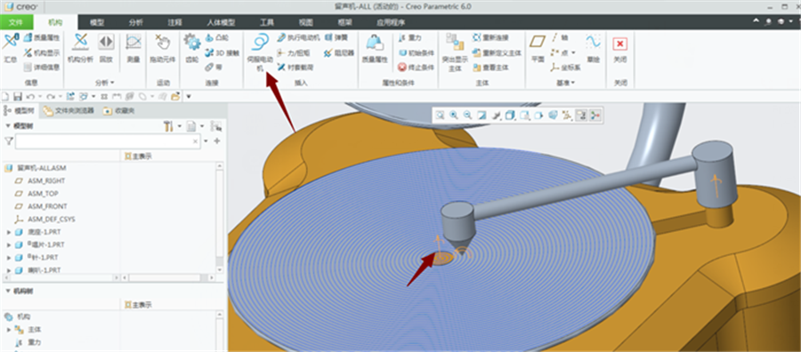The width and height of the screenshot is (801, 352).
Task: Click the 重新连接 button
Action: pos(489,37)
